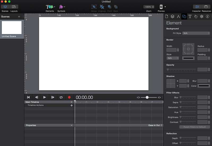
Task: Adjust the Opacity slider
Action: point(181,70)
